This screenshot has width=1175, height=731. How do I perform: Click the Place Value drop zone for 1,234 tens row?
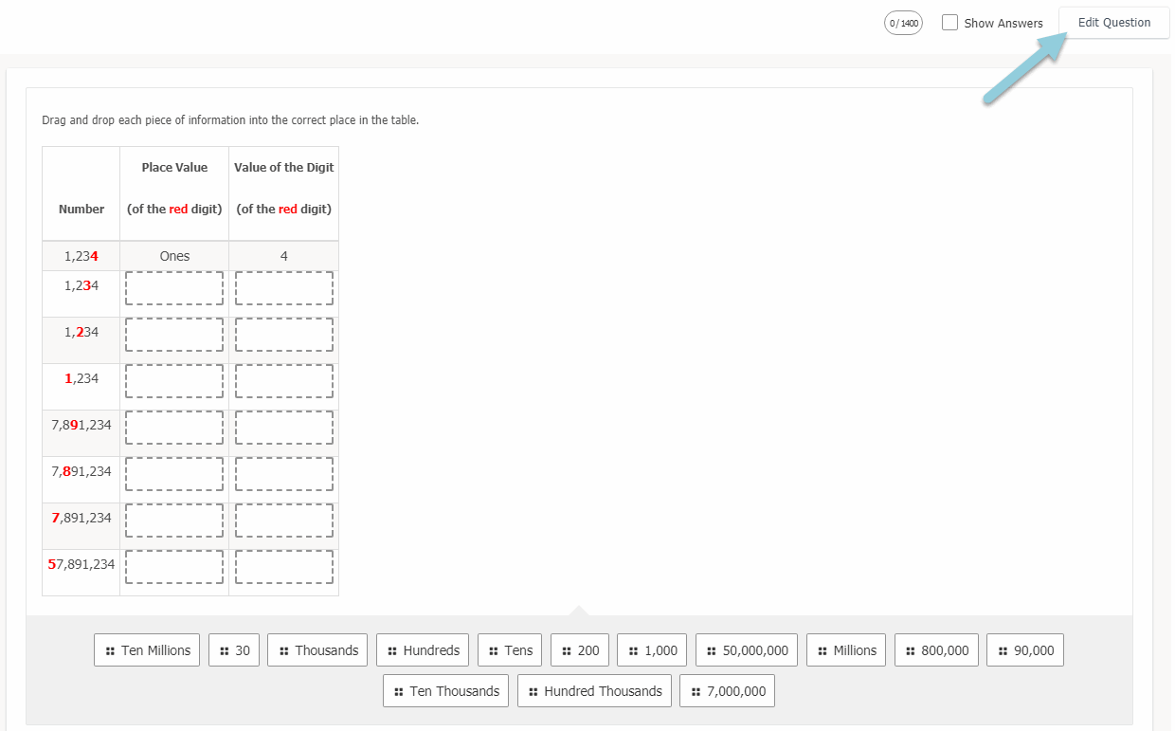(x=174, y=288)
